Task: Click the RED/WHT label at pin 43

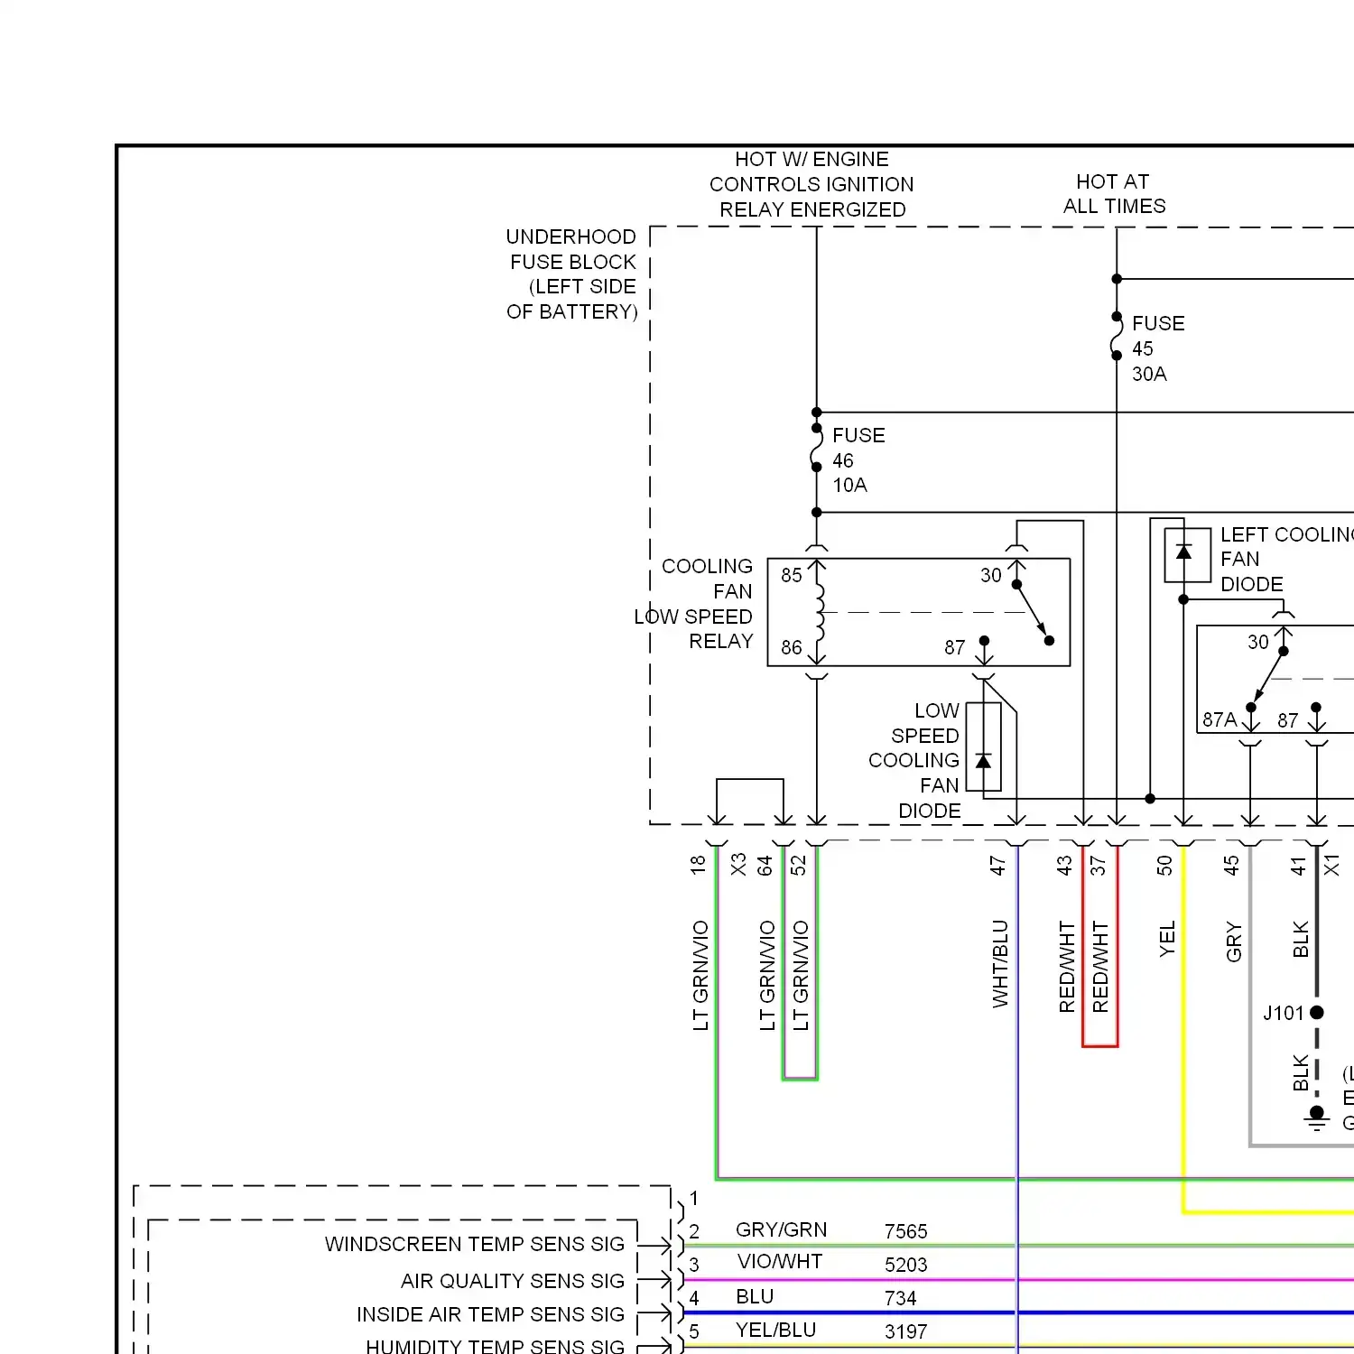Action: pos(1066,967)
